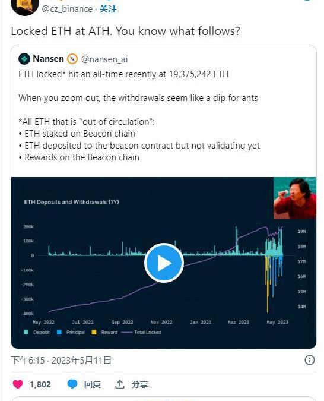
Task: Open the tweet info circle icon
Action: (x=309, y=360)
